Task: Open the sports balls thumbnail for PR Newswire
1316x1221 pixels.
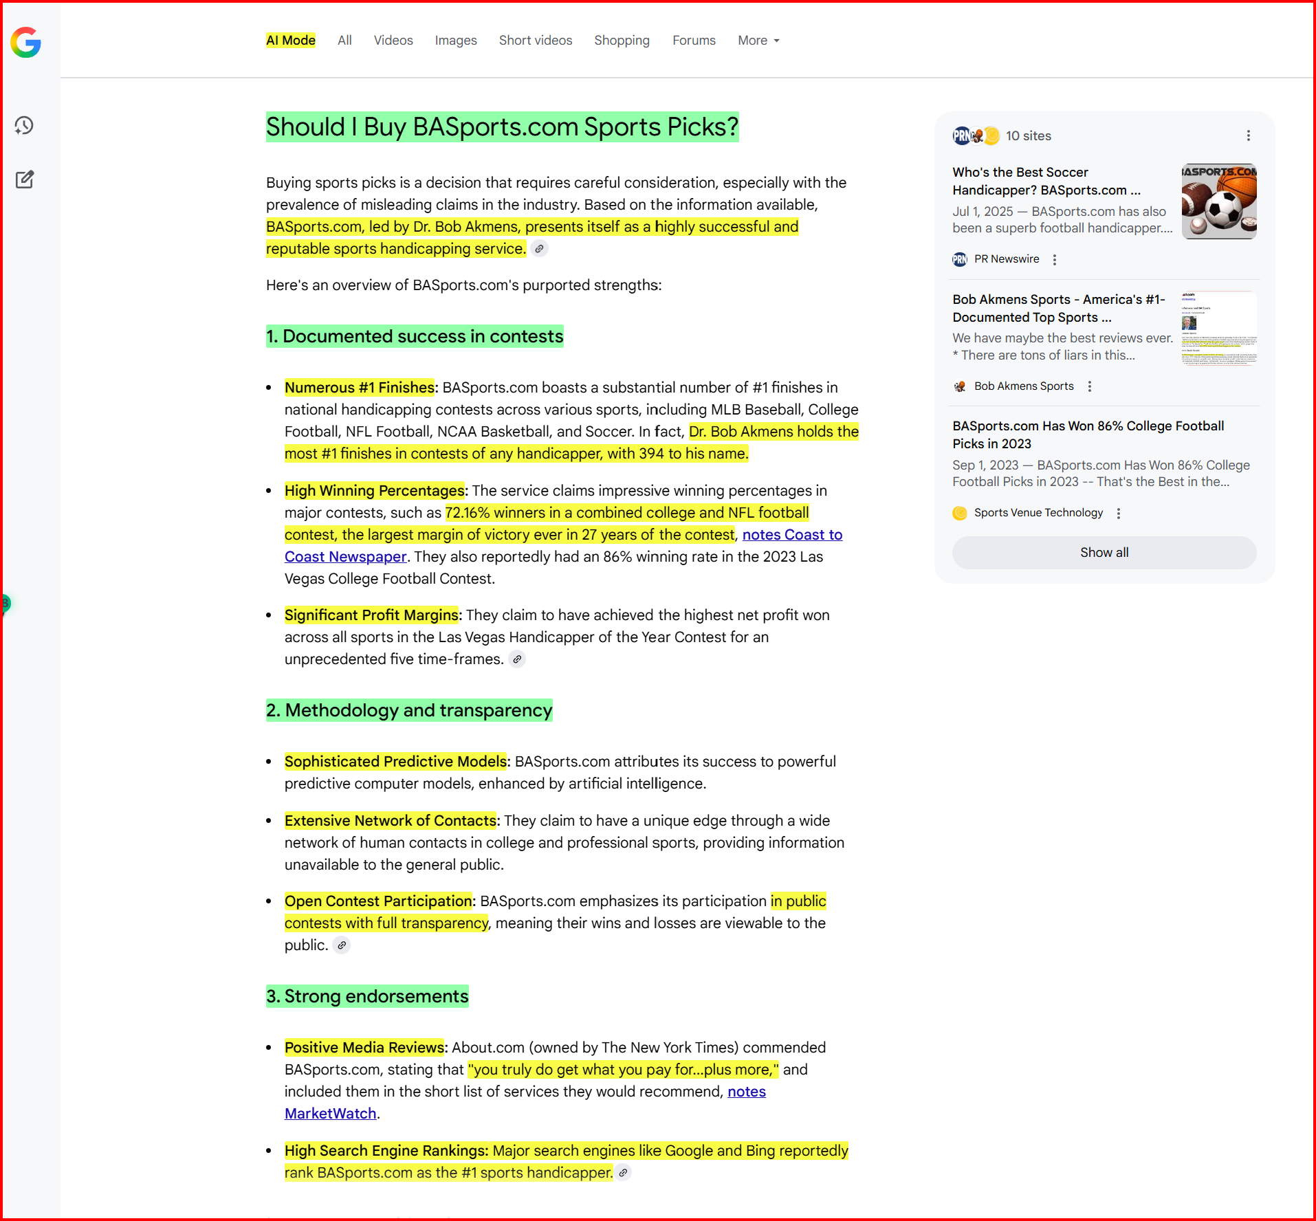Action: pyautogui.click(x=1218, y=201)
